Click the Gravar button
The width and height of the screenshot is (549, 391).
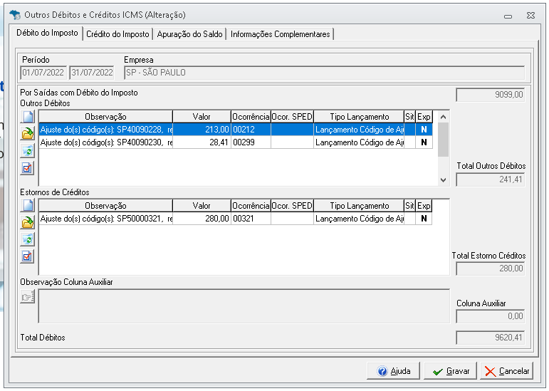(x=450, y=371)
